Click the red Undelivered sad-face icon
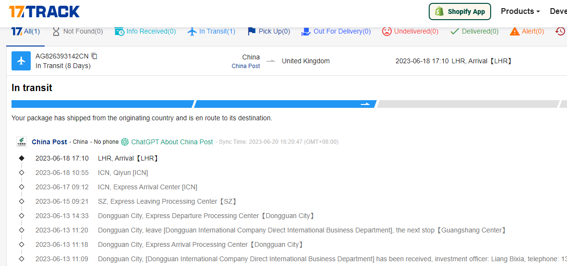The width and height of the screenshot is (567, 266). [386, 31]
